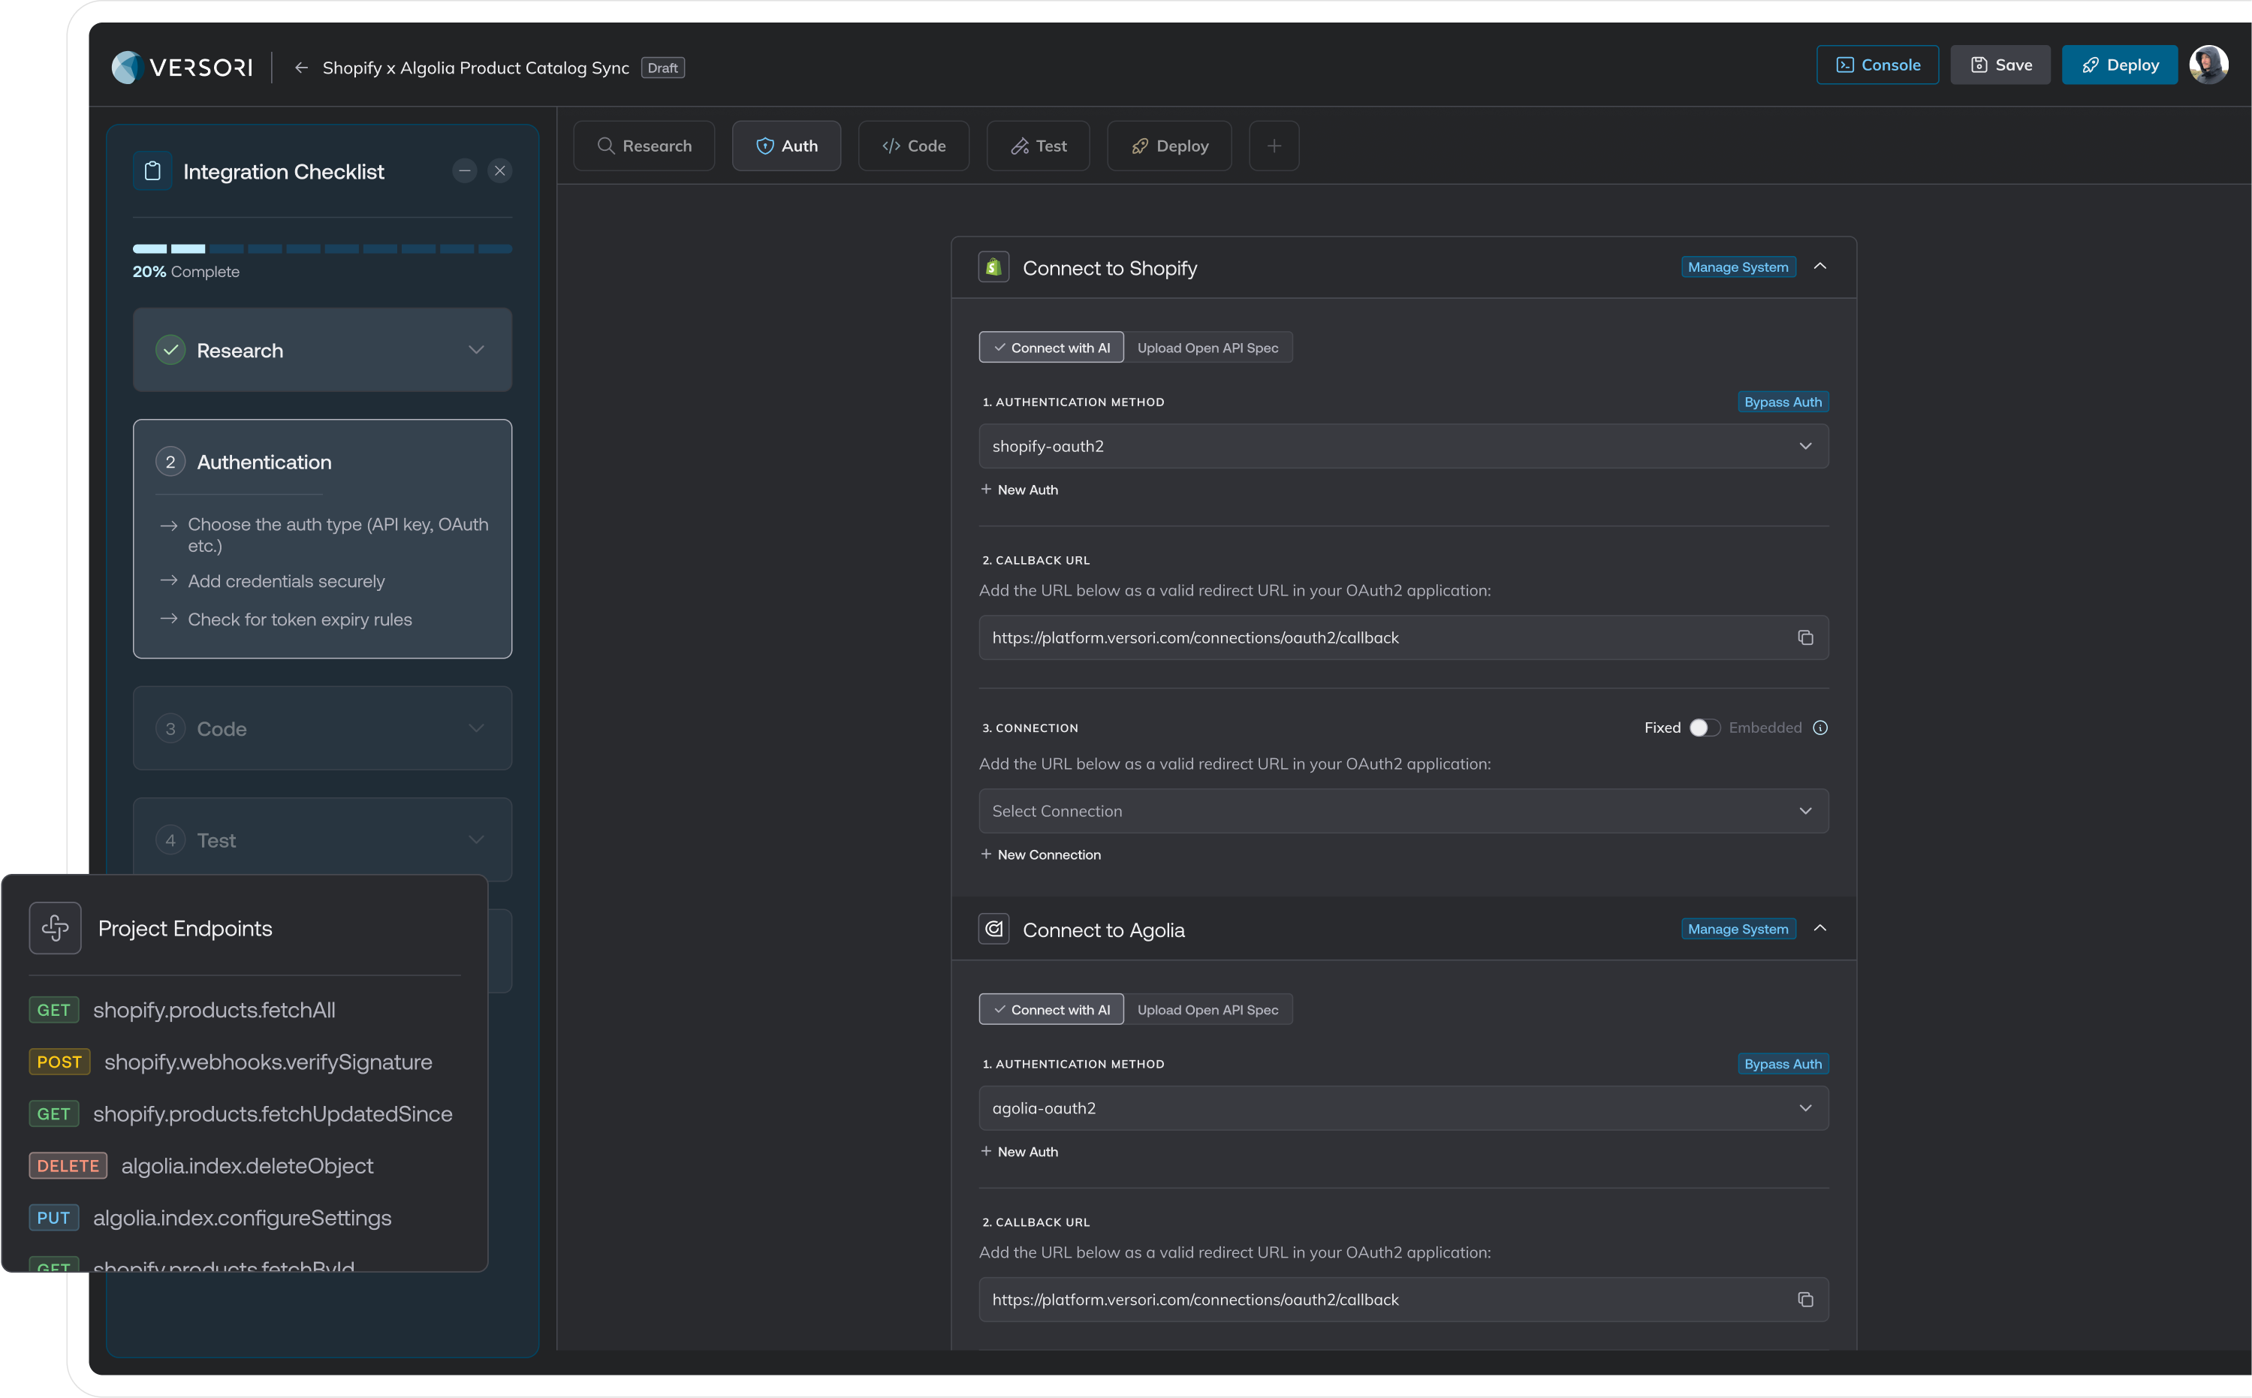
Task: Click Manage System for Agolia
Action: pos(1738,928)
